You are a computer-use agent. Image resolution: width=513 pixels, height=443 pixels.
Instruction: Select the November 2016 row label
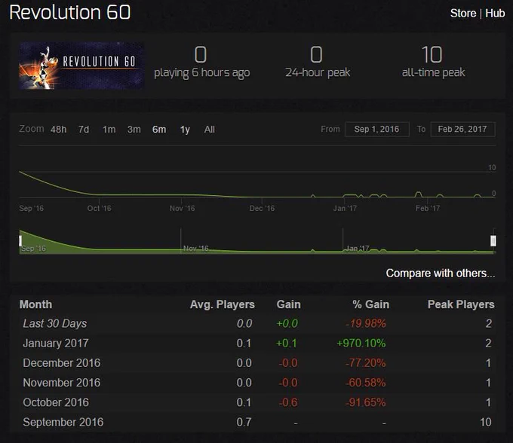tap(62, 383)
